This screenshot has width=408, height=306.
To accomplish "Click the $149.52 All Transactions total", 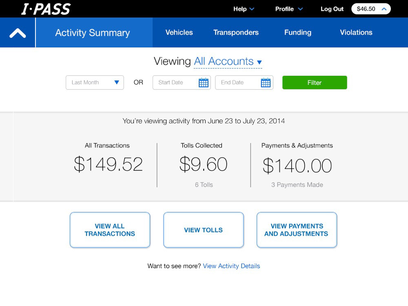I will [108, 164].
